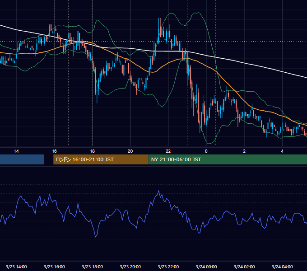
Task: Click hour label 20 on chart axis
Action: click(x=130, y=151)
